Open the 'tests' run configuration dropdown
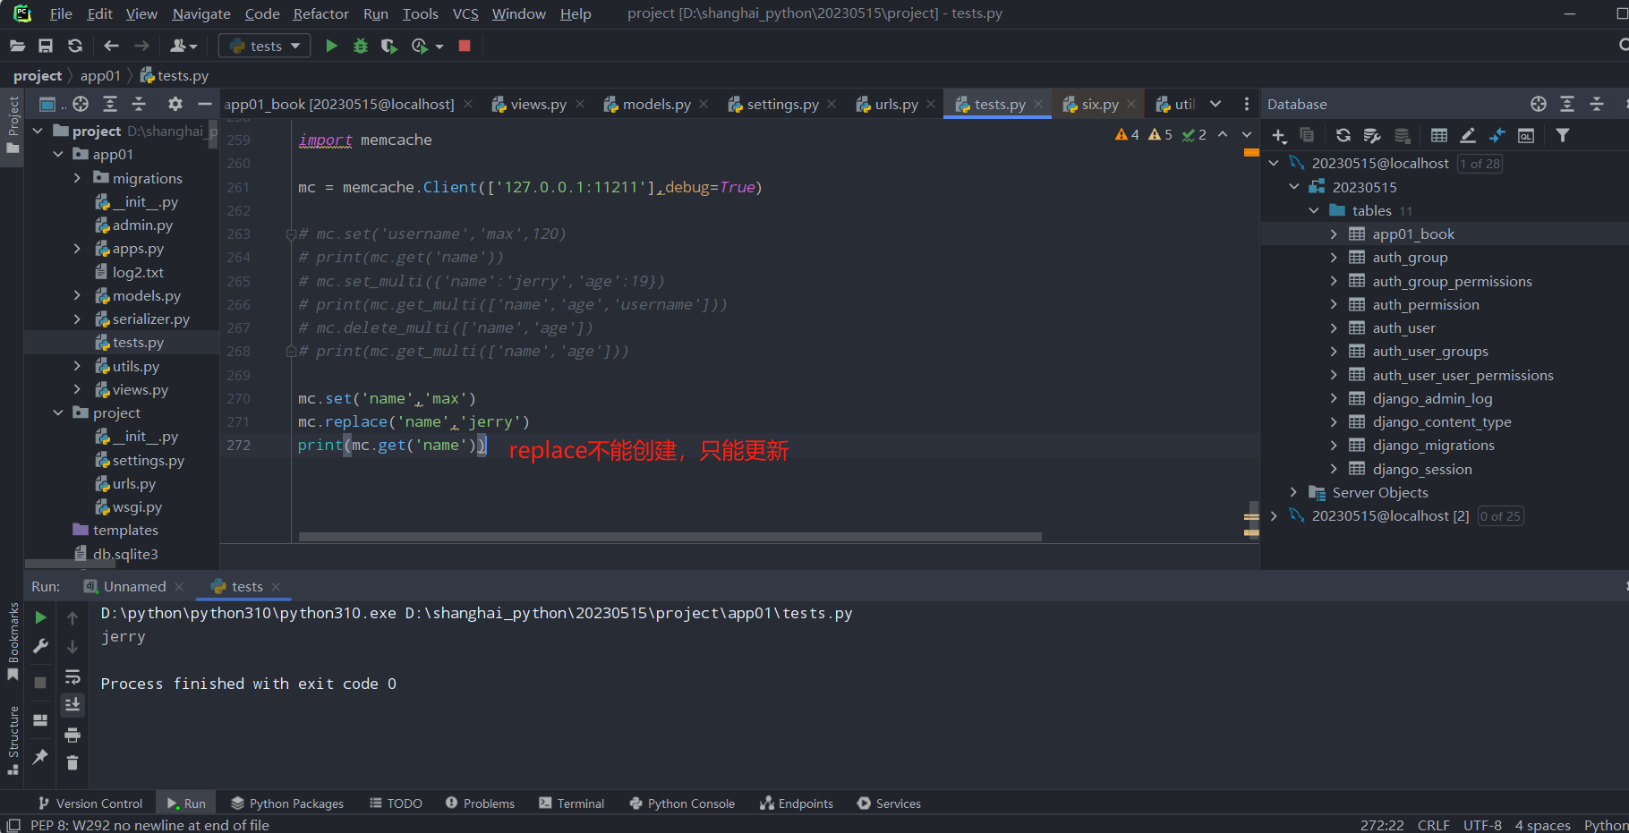This screenshot has width=1629, height=833. (x=265, y=46)
